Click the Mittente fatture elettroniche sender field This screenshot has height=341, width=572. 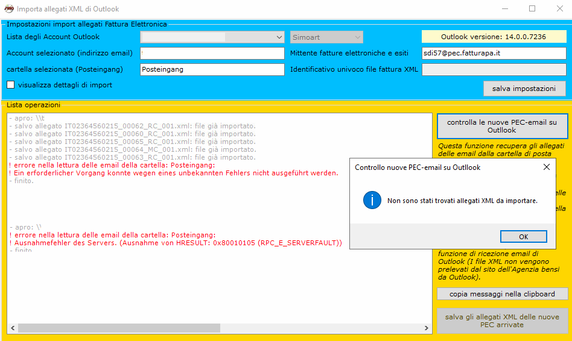(494, 54)
